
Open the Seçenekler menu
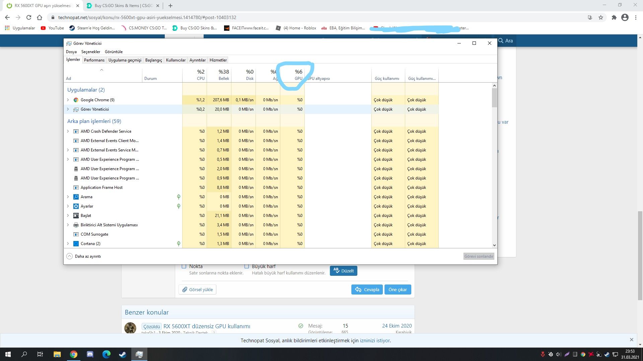click(90, 52)
